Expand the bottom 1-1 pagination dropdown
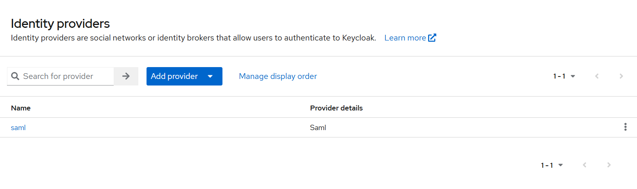The width and height of the screenshot is (637, 189). 552,165
